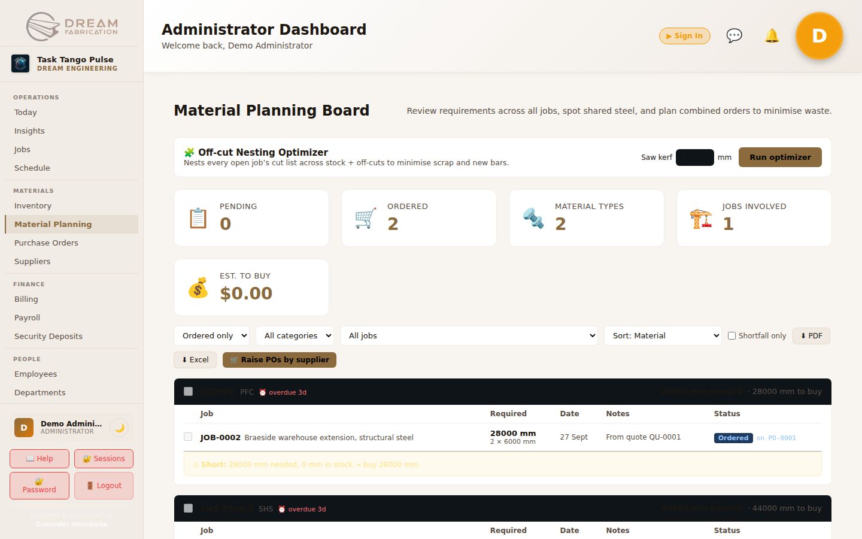Open Insights from the sidebar
This screenshot has height=539, width=862.
tap(71, 131)
